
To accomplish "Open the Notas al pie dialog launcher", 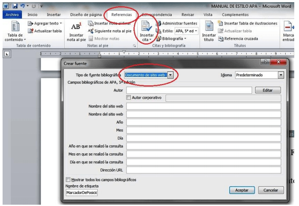I will 134,46.
